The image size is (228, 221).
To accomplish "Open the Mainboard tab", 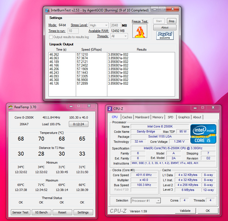I will (142, 117).
